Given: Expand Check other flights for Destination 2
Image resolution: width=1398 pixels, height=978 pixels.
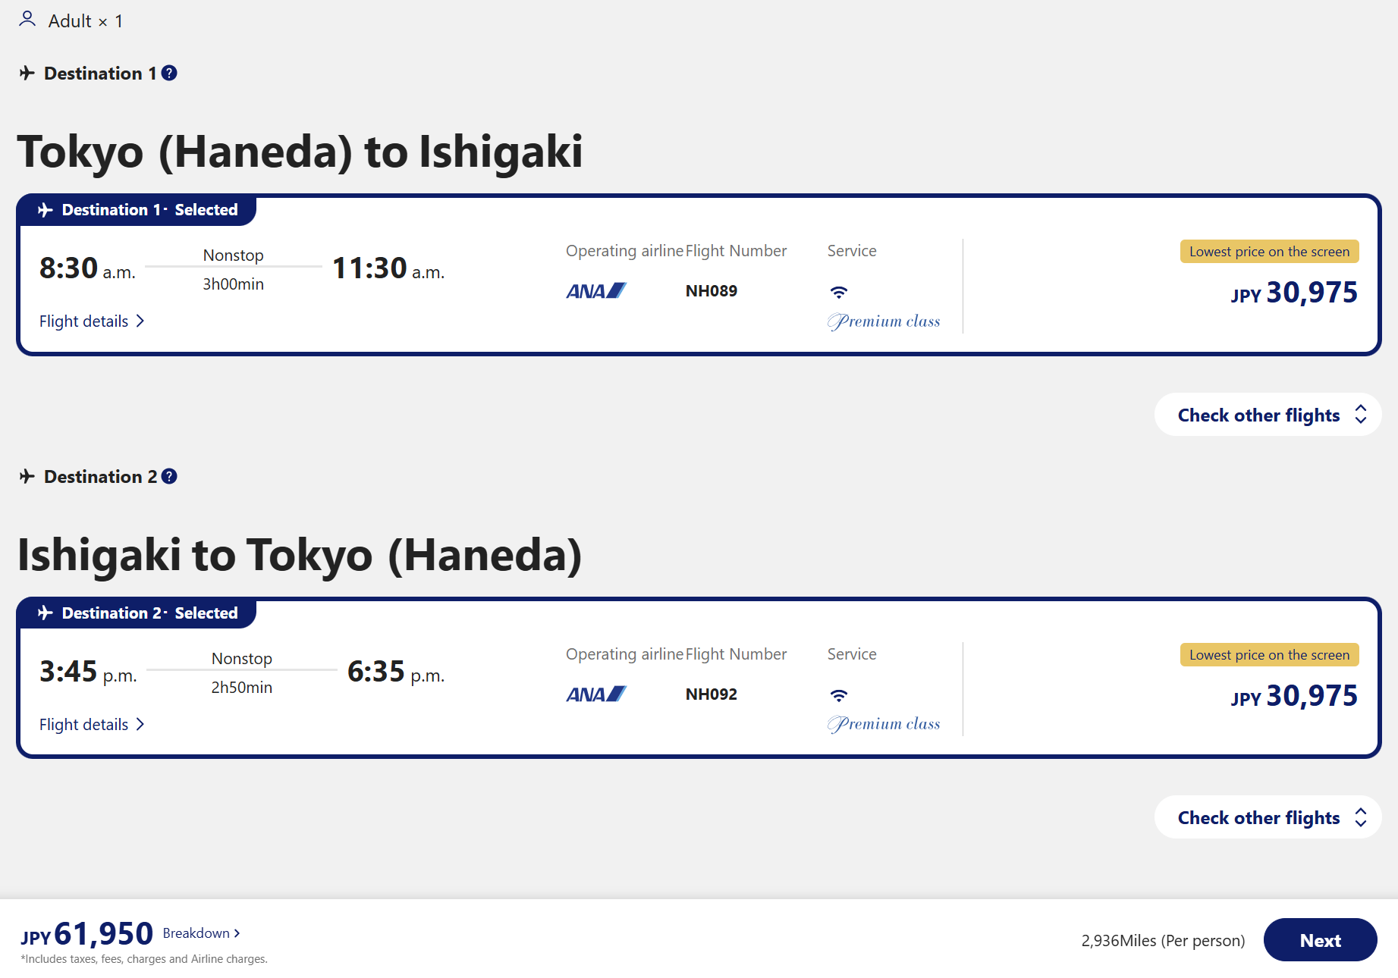Looking at the screenshot, I should (x=1268, y=817).
